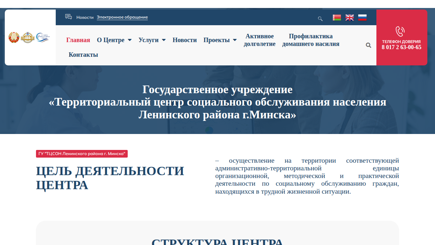The image size is (435, 245).
Task: Expand the Проекты dropdown arrow
Action: (x=235, y=40)
